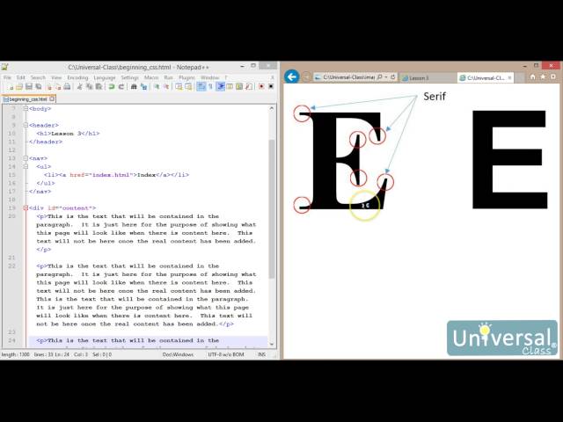Open Replace dialog from toolbar icon
Viewport: 563px width, 422px height.
pos(143,86)
